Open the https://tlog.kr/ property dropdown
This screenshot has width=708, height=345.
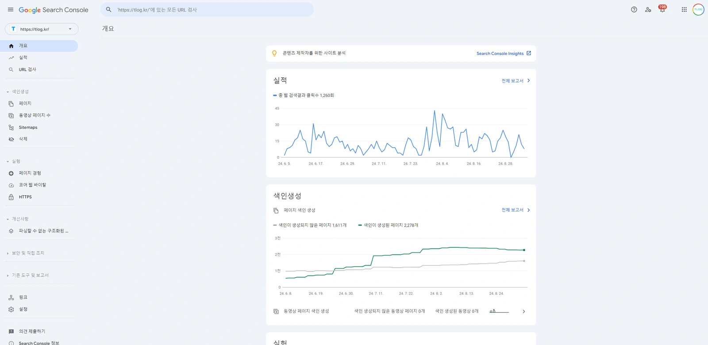pos(42,29)
